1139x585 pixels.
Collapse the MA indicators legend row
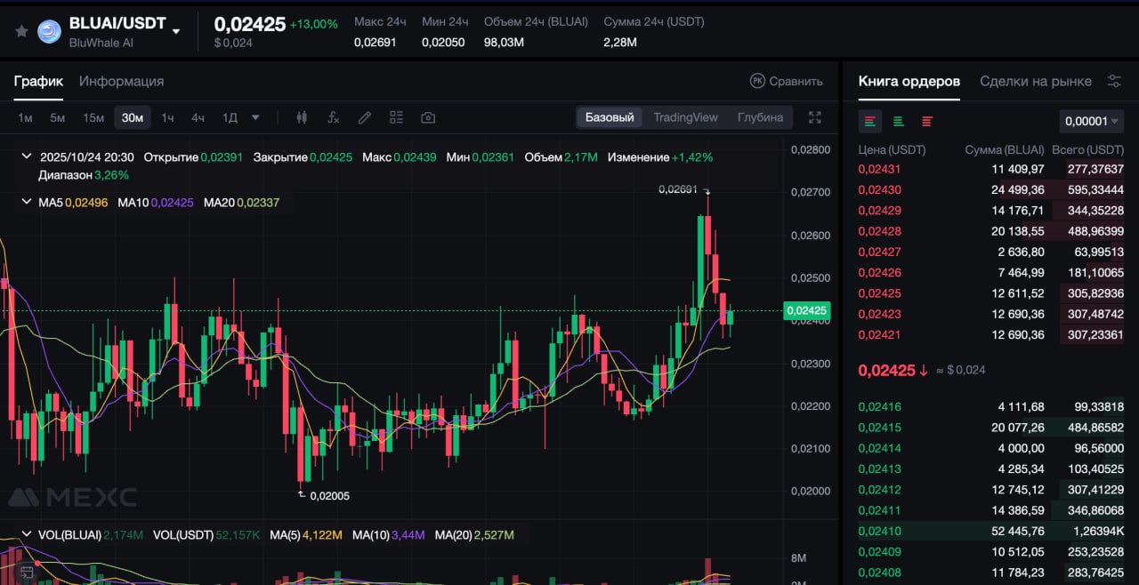click(x=27, y=203)
